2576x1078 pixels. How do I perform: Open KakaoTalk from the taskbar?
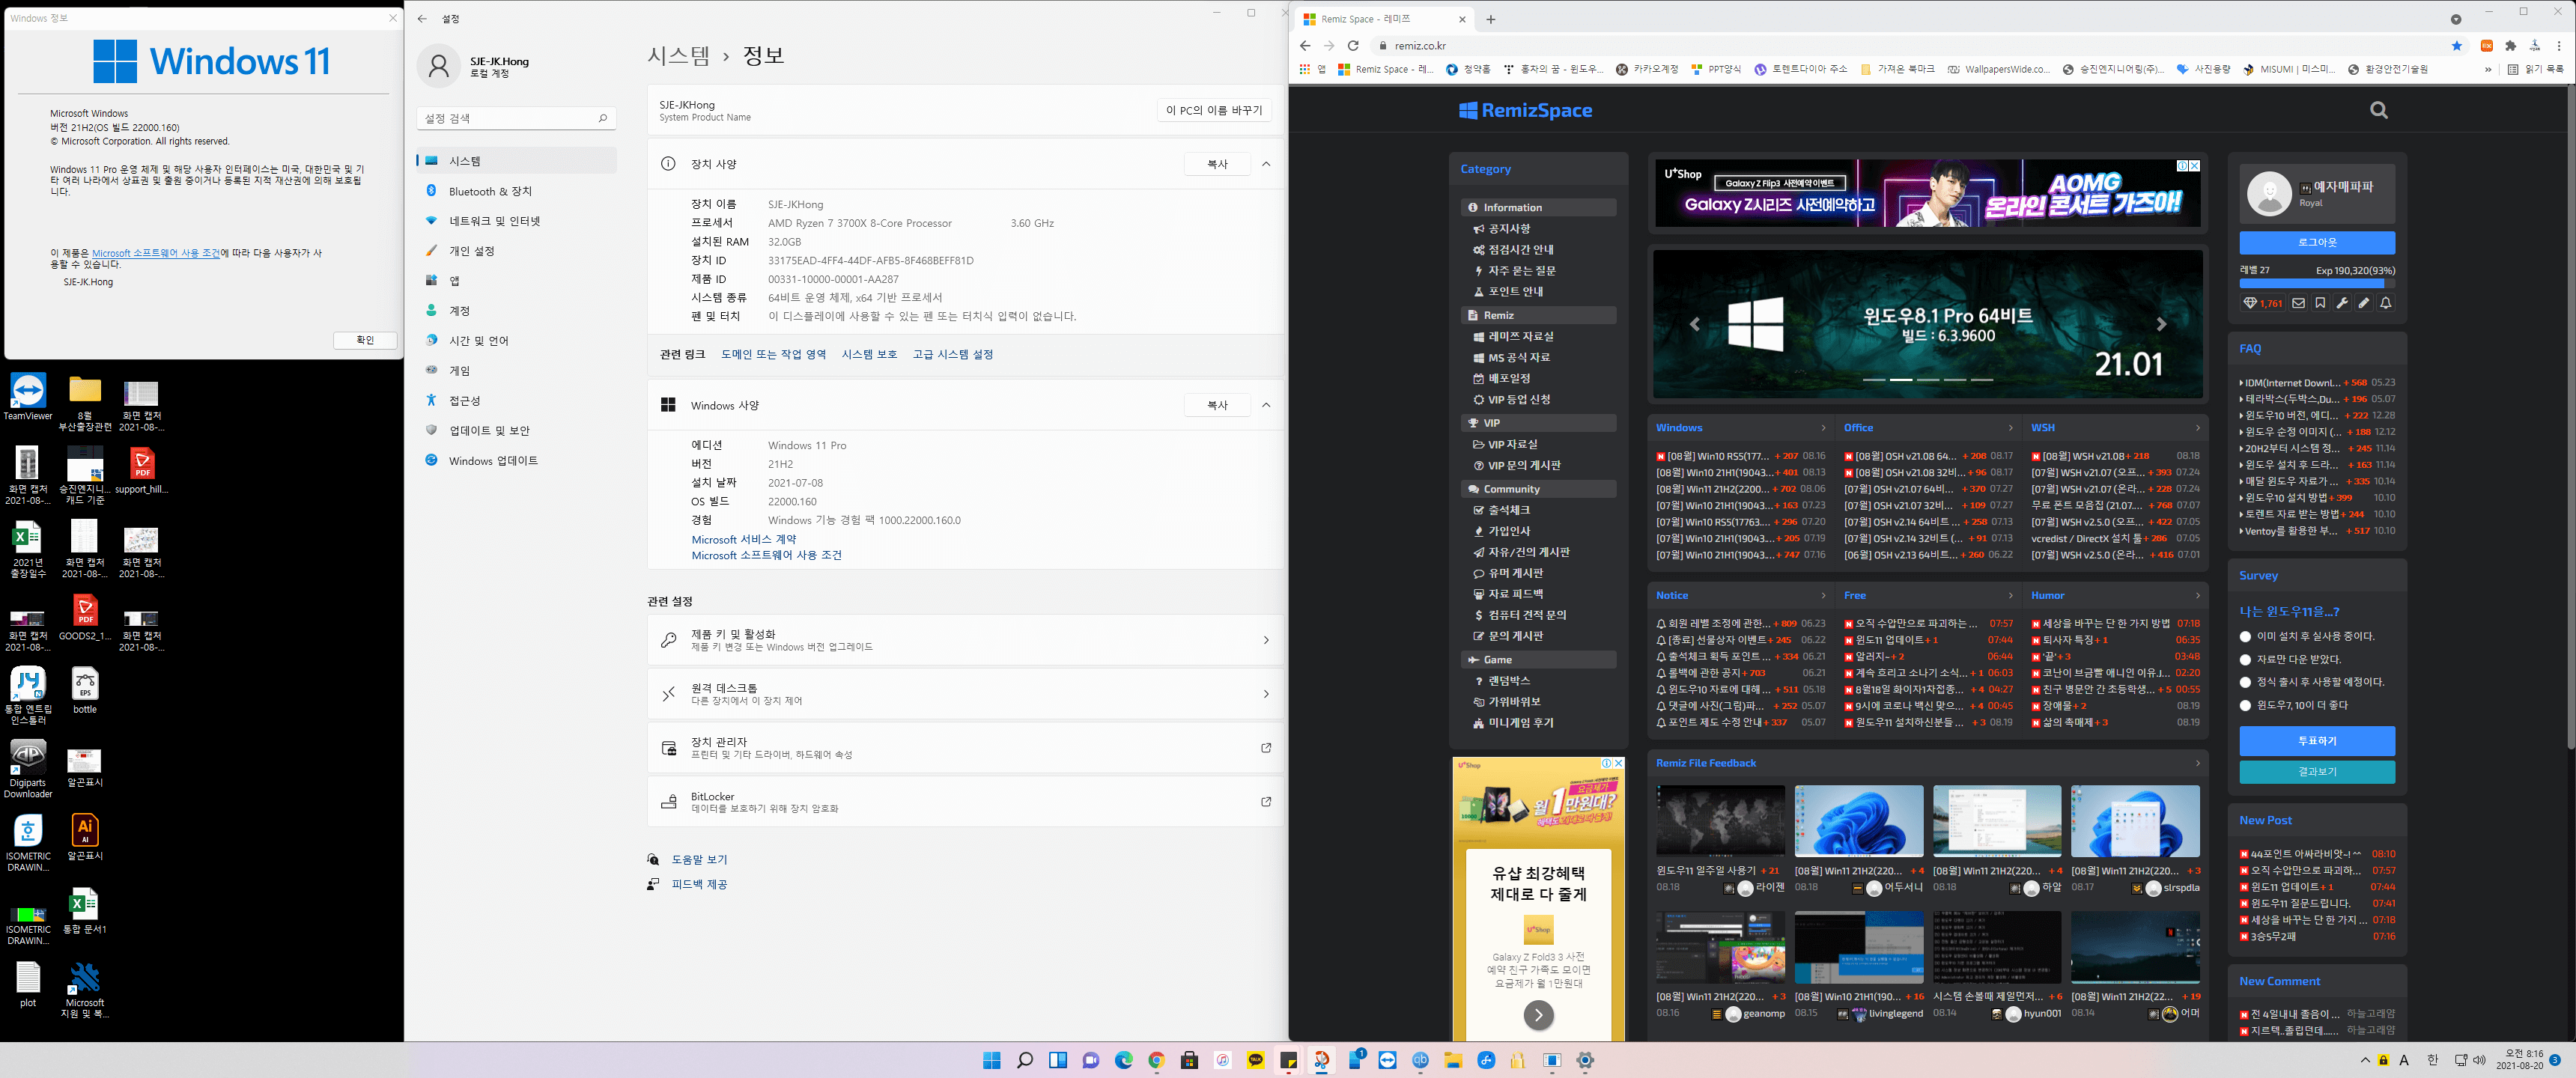click(1256, 1060)
